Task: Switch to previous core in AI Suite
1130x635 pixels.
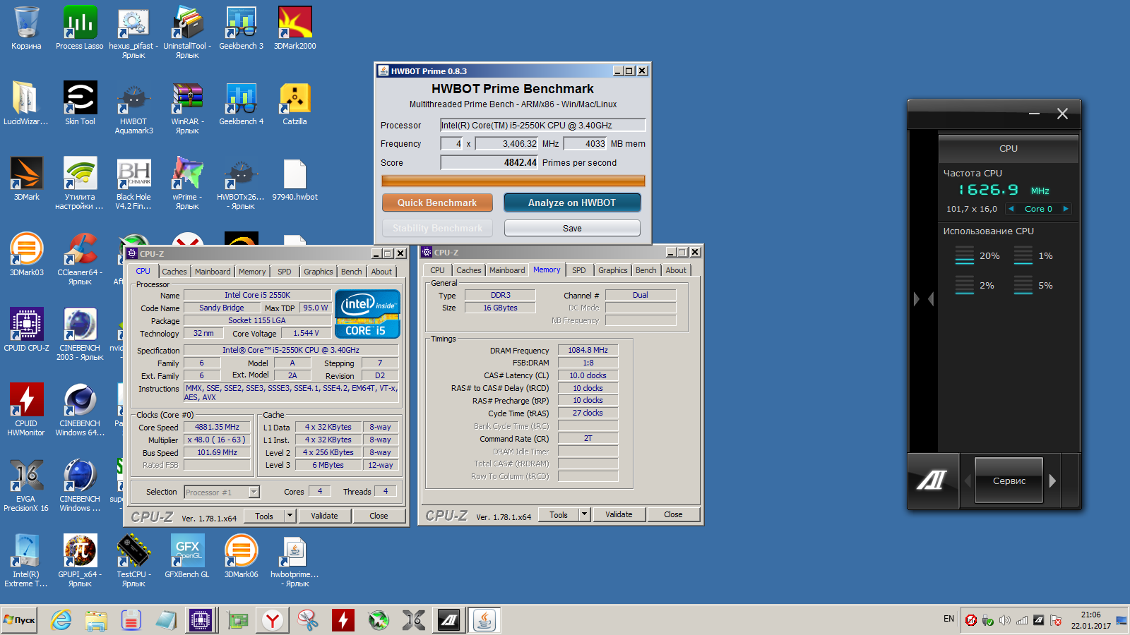Action: pyautogui.click(x=1011, y=209)
